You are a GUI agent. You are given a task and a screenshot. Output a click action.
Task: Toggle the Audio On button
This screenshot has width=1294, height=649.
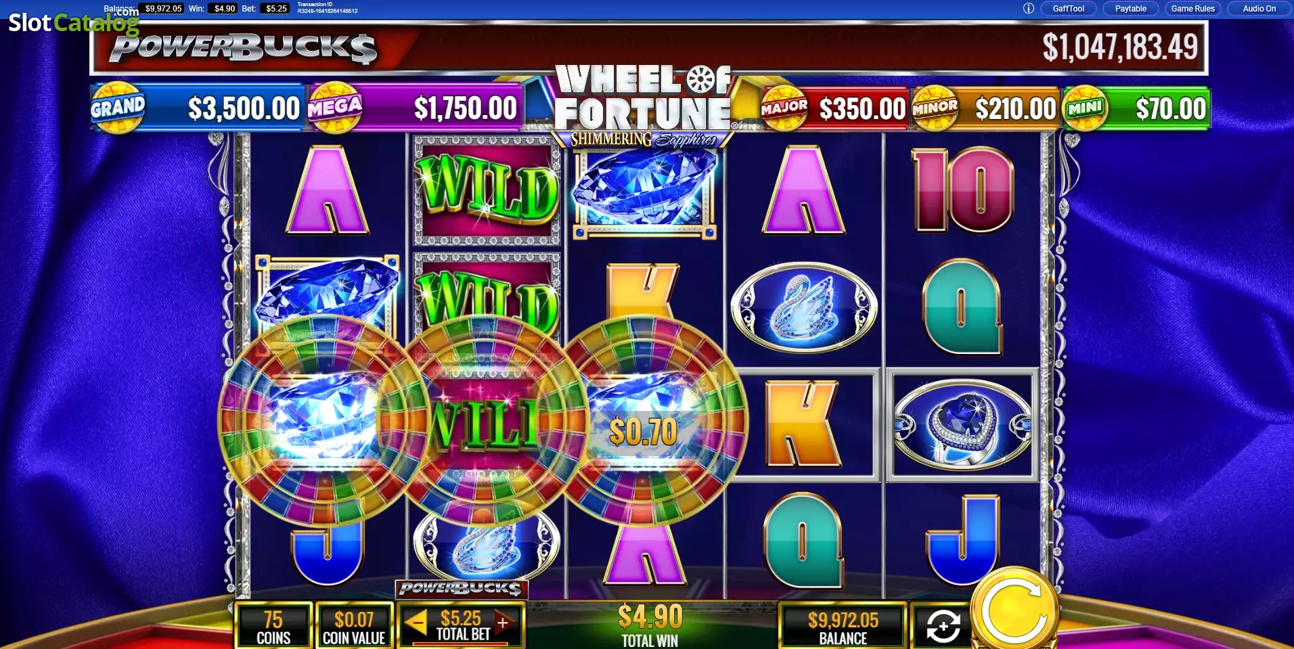pyautogui.click(x=1259, y=9)
